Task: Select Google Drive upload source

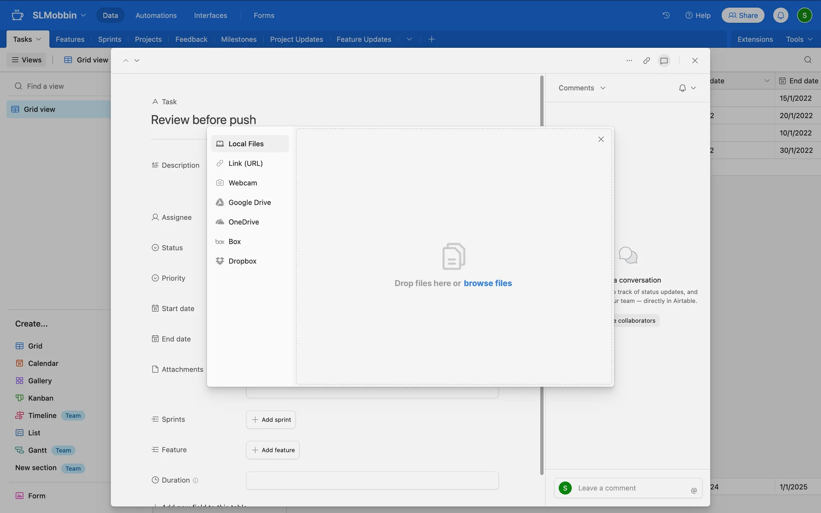Action: pos(249,202)
